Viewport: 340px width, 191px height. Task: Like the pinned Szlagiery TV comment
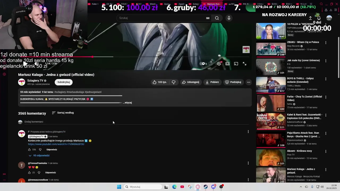pyautogui.click(x=29, y=150)
